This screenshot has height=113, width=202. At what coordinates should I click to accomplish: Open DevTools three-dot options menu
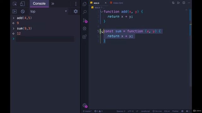[x=76, y=4]
